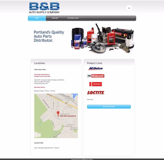
Task: Click the Portland's Quality Auto Parts Distributor headline
Action: click(x=49, y=36)
